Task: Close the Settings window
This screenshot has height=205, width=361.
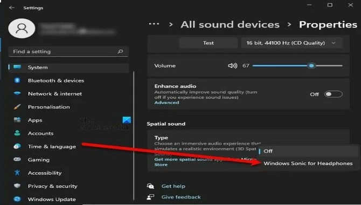Action: 350,5
